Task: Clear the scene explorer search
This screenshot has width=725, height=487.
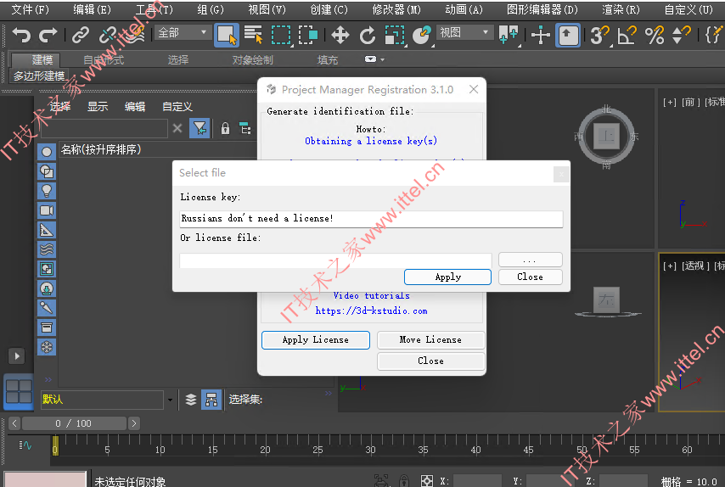Action: 177,128
